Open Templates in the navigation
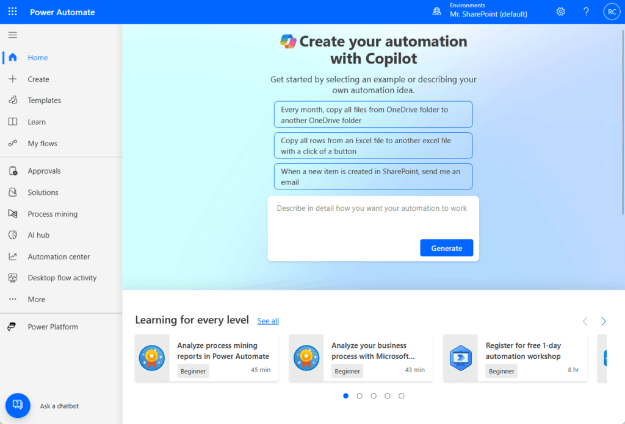 coord(44,101)
